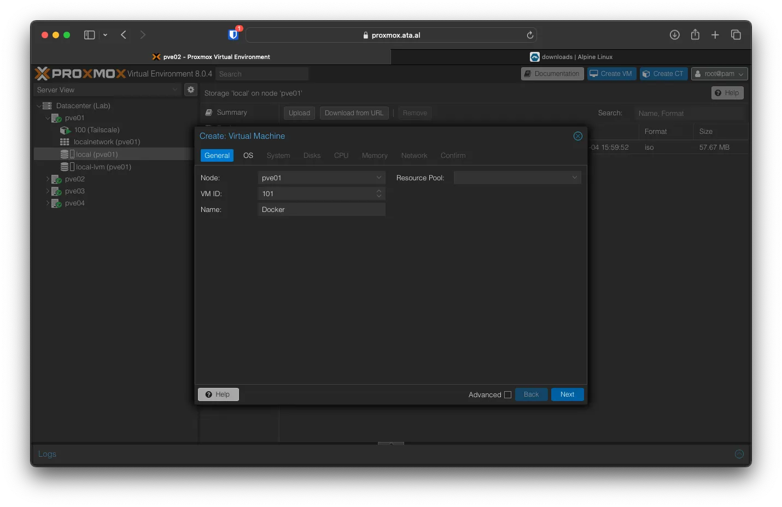Open the Safari downloads icon
The image size is (782, 507).
click(x=675, y=35)
